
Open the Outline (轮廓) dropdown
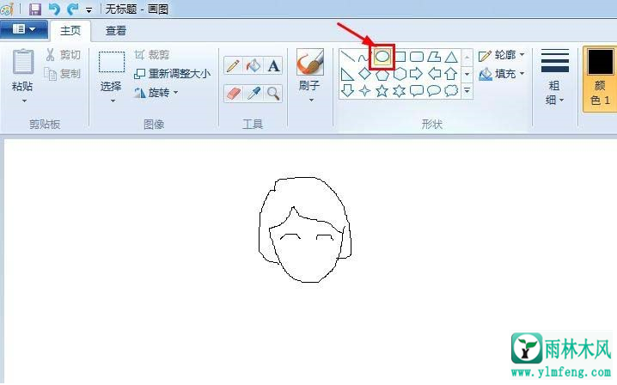tap(502, 55)
